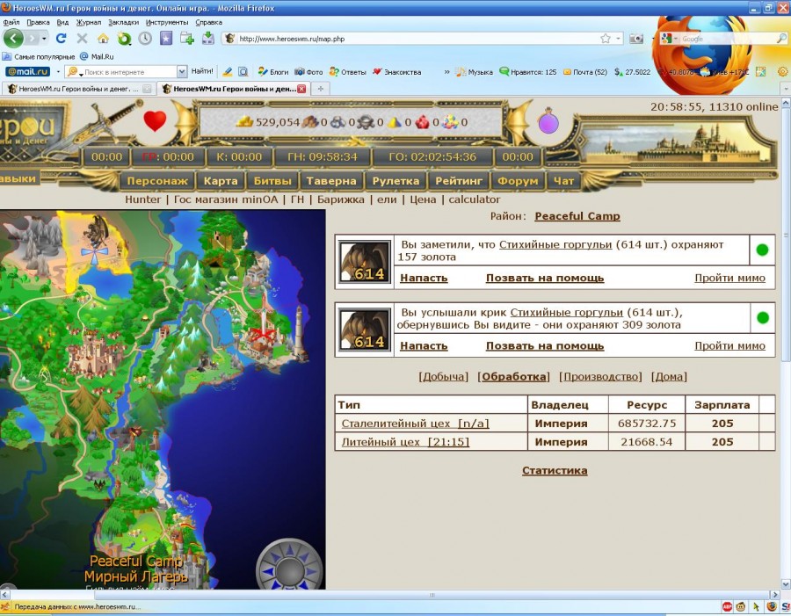Click Пройти мимо for 157 gold encounter
Screen dimensions: 791x616
tap(729, 278)
